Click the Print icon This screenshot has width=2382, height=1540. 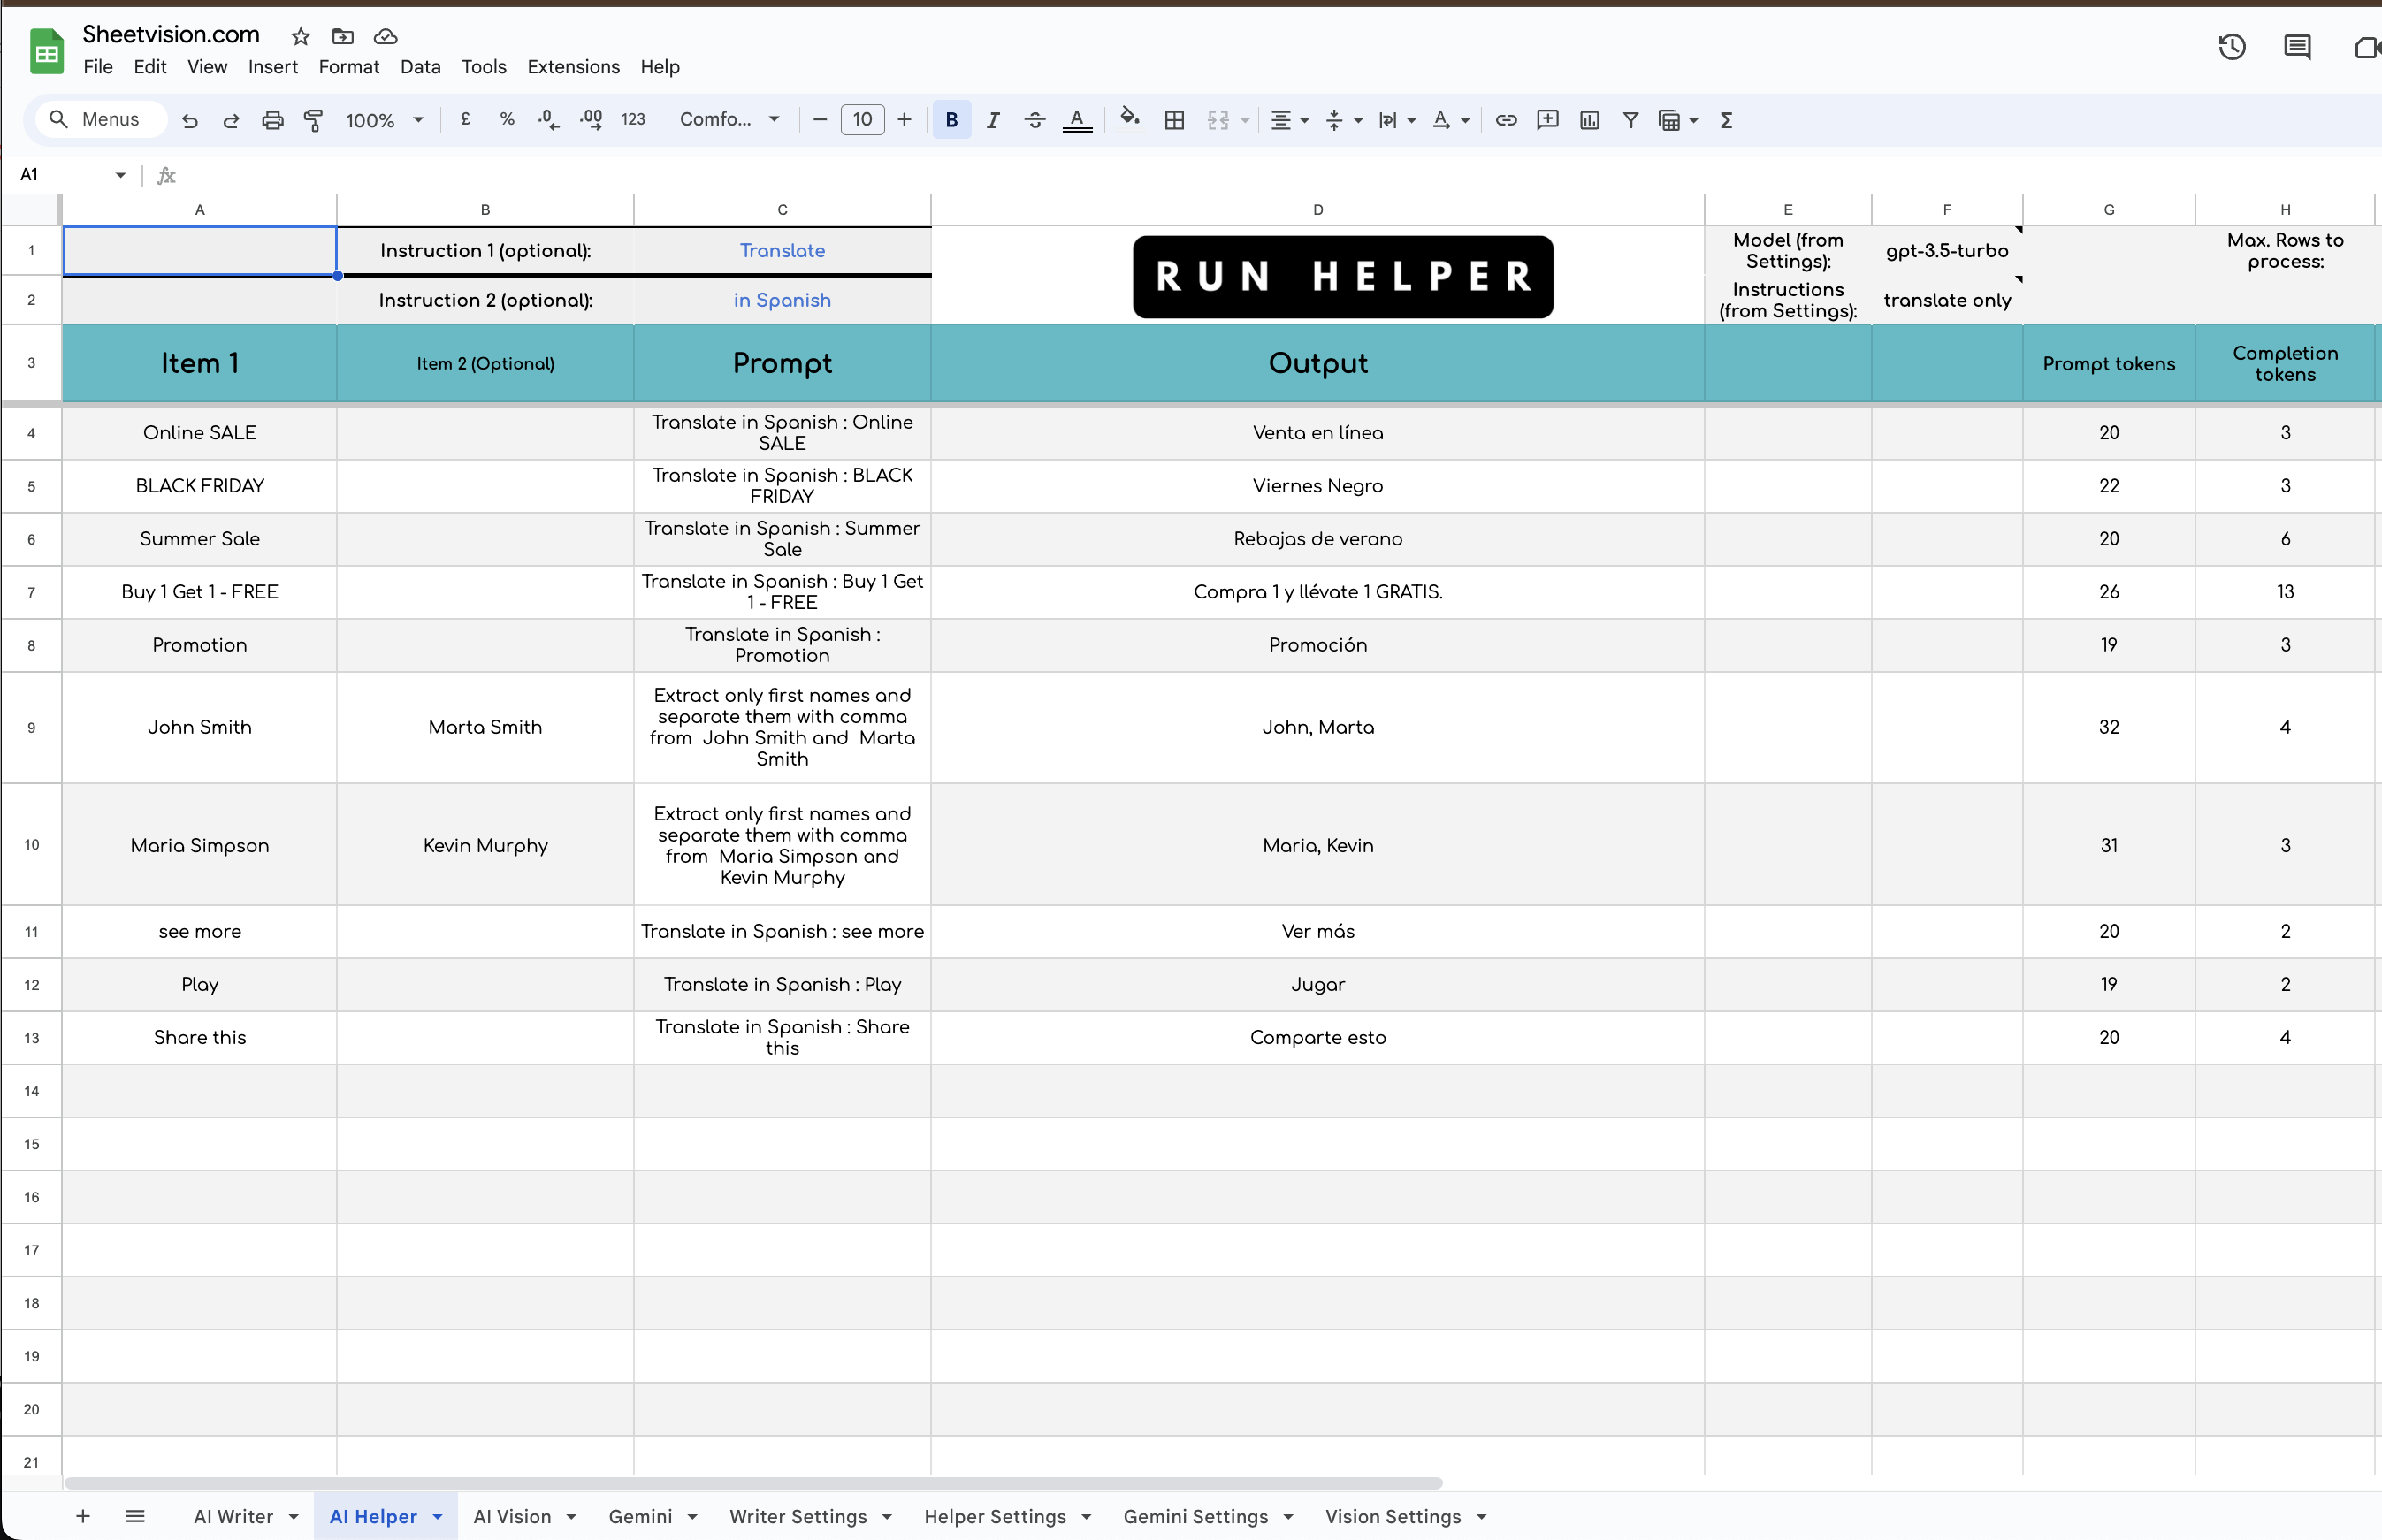[272, 120]
